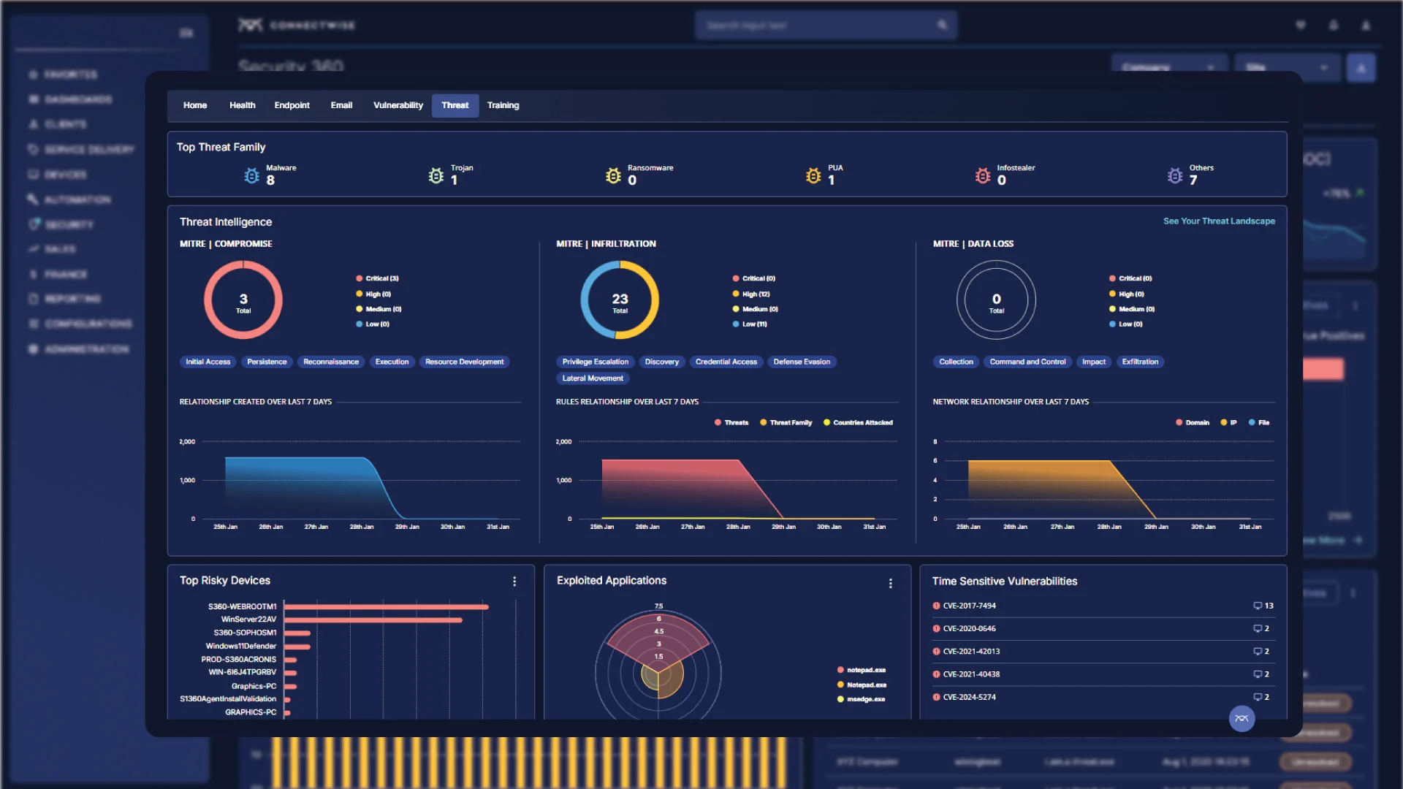Select the Privilege Escalation tag

595,362
